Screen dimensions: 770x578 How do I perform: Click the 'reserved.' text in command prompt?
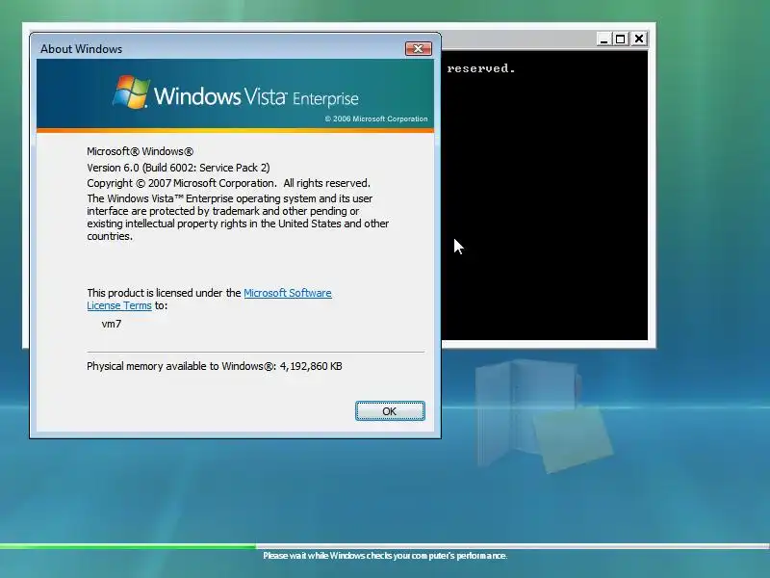coord(480,68)
